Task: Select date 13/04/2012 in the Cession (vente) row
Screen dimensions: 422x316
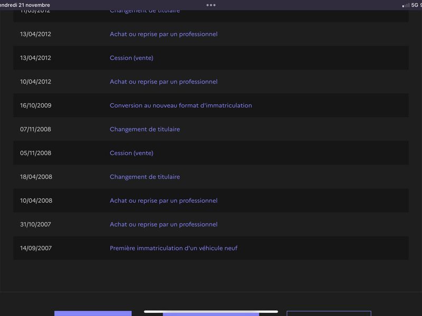Action: [35, 58]
